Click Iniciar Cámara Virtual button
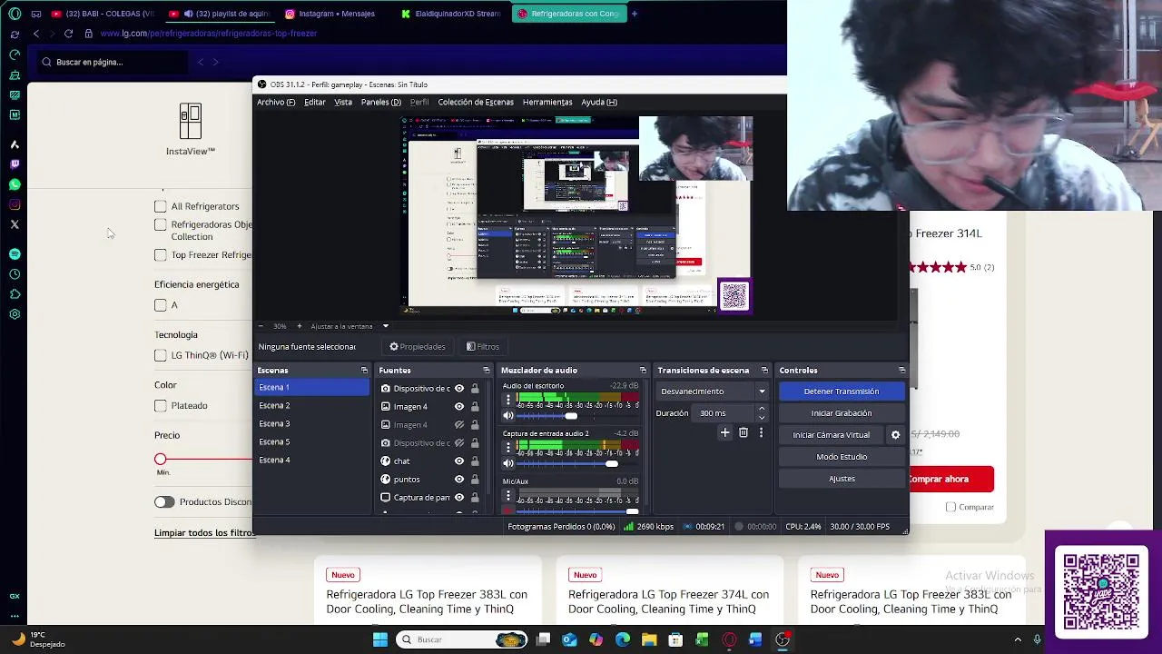The image size is (1162, 654). (x=832, y=435)
